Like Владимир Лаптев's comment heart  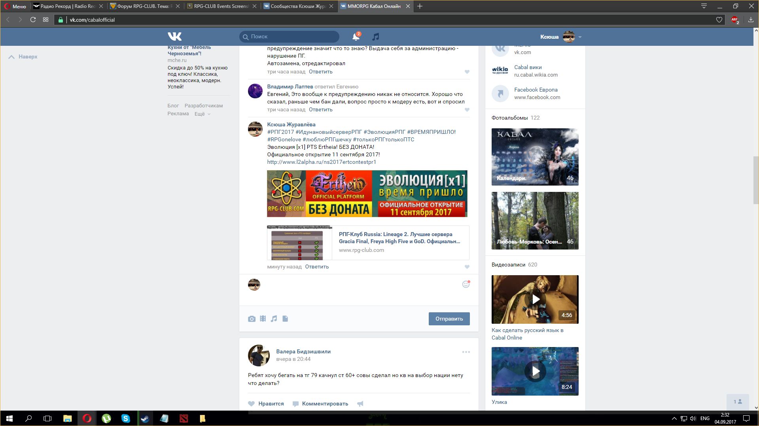(467, 110)
